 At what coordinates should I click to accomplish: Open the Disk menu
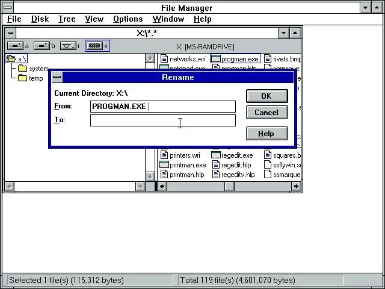tap(40, 19)
